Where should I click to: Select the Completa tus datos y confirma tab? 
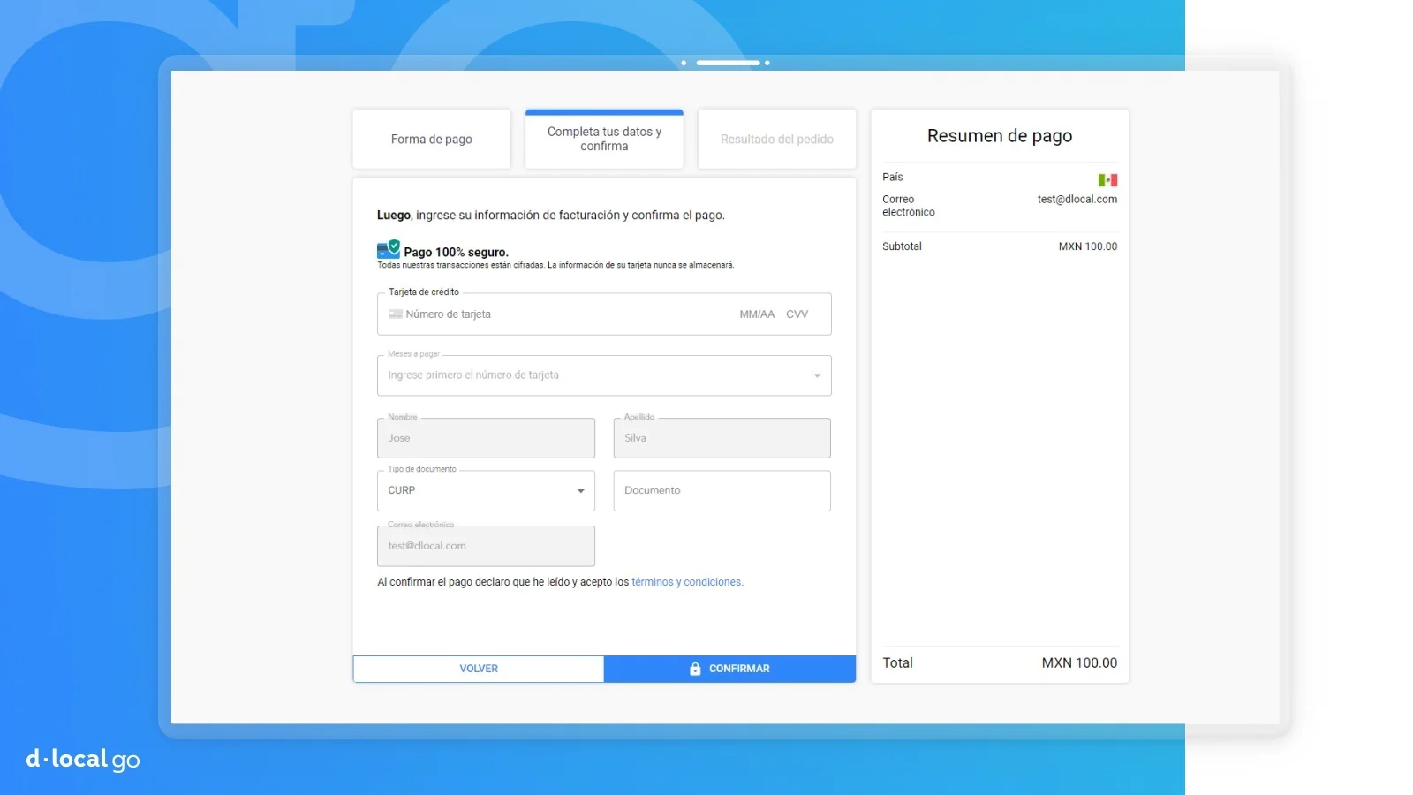click(x=604, y=140)
